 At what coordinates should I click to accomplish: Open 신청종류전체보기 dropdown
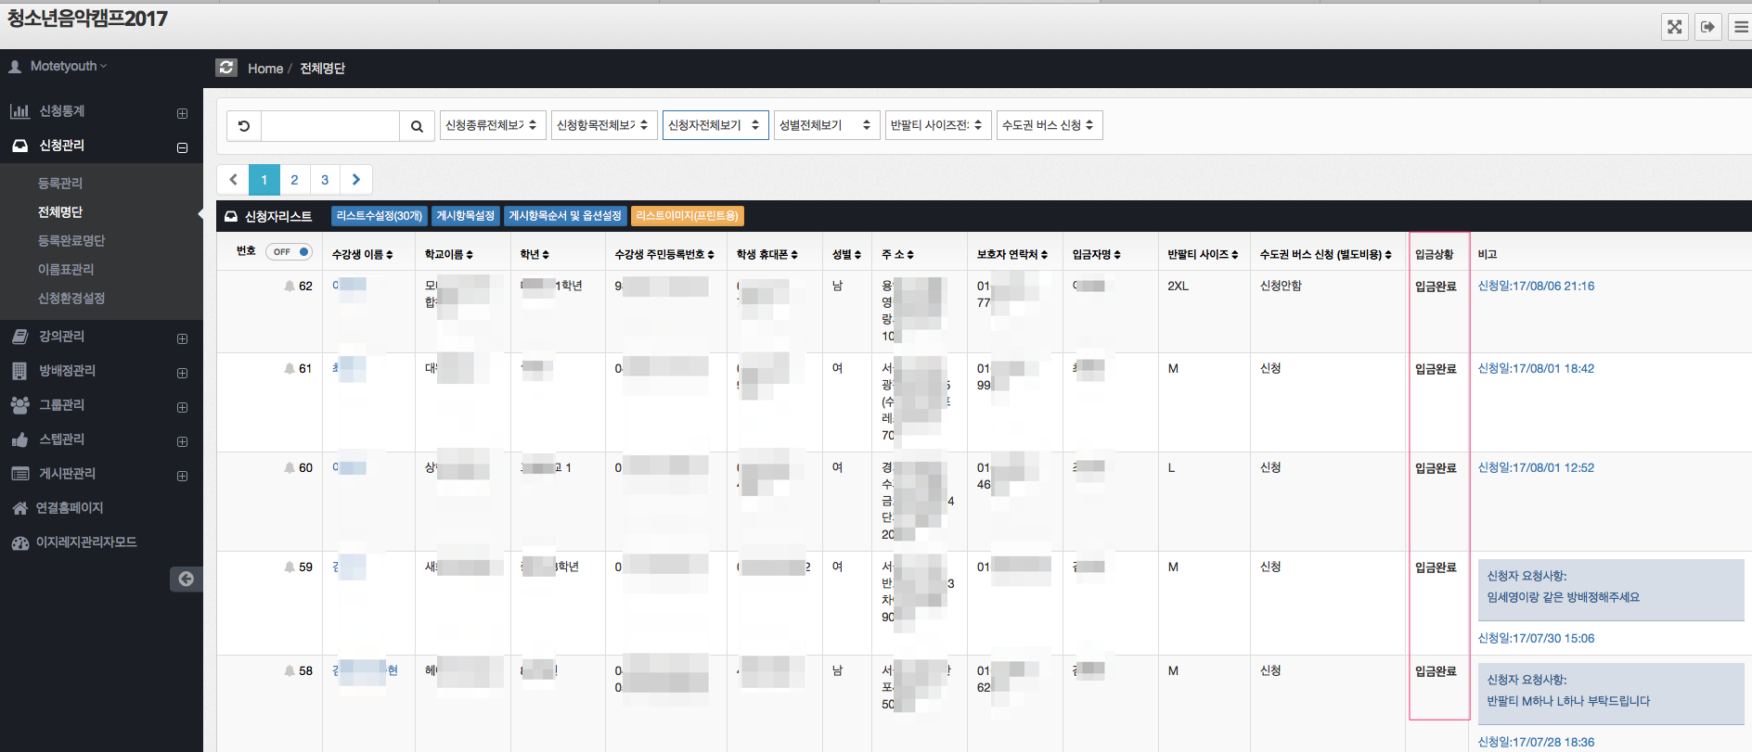click(x=492, y=125)
